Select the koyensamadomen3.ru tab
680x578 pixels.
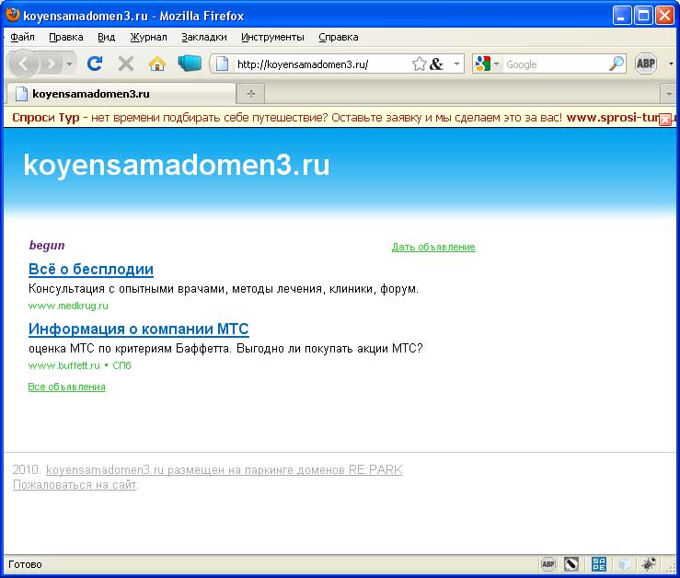[x=120, y=94]
